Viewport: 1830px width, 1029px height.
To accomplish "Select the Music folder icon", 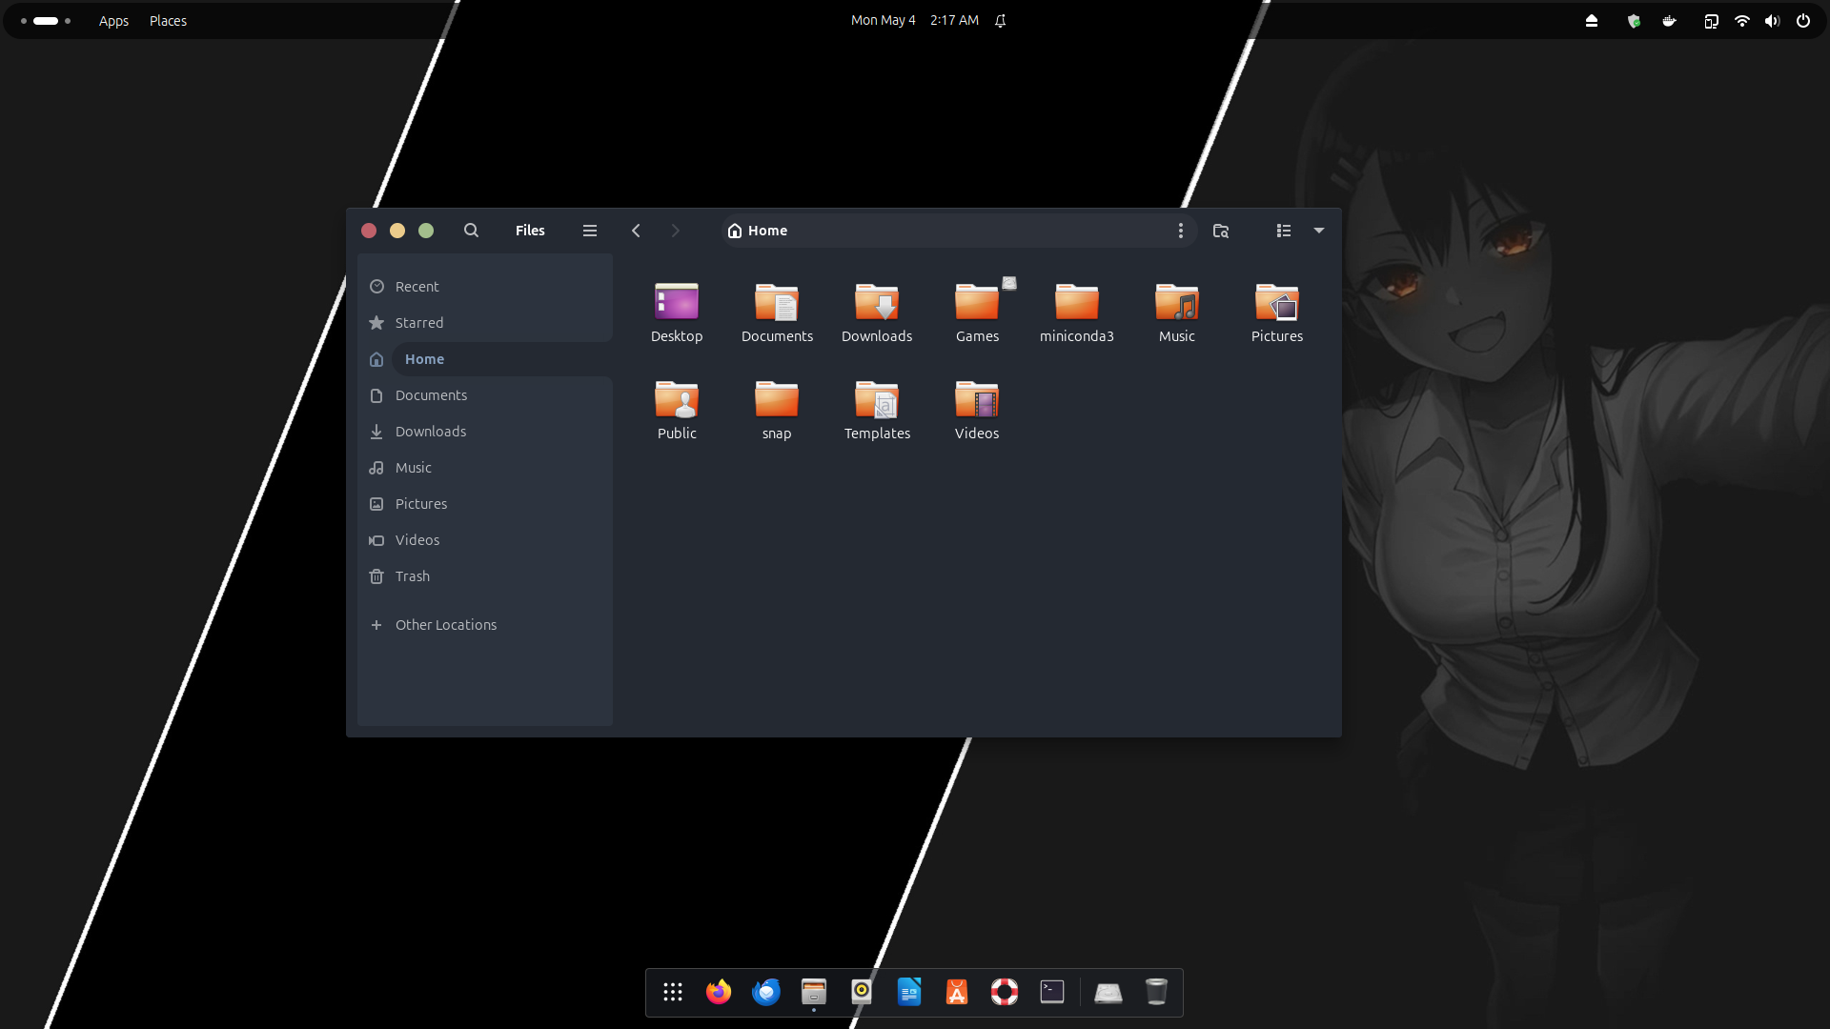I will pyautogui.click(x=1177, y=301).
